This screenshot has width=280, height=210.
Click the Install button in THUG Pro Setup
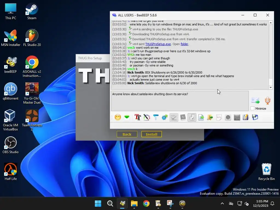151,134
